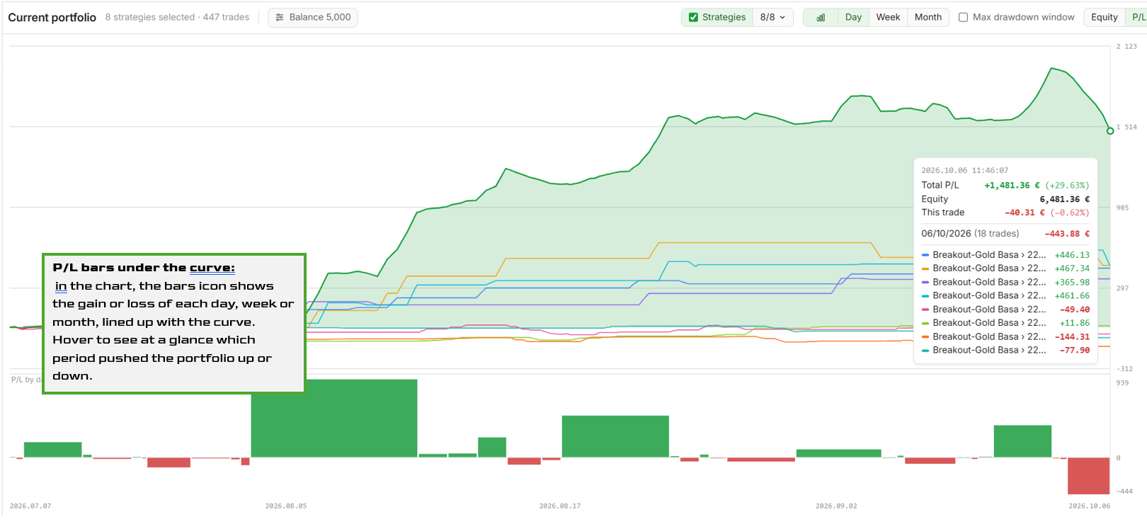Click the Equity value '6,481.36 €'

click(x=1064, y=199)
